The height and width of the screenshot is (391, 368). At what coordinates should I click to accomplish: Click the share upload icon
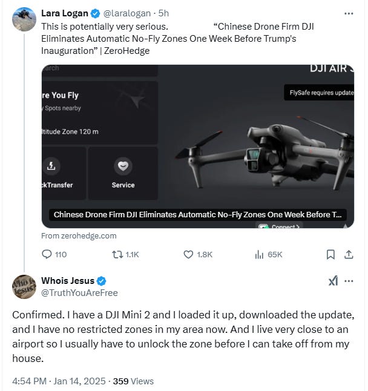pyautogui.click(x=349, y=255)
